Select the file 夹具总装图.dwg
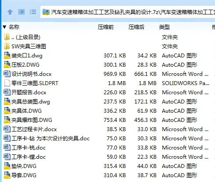This screenshot has height=182, width=215. (31, 102)
